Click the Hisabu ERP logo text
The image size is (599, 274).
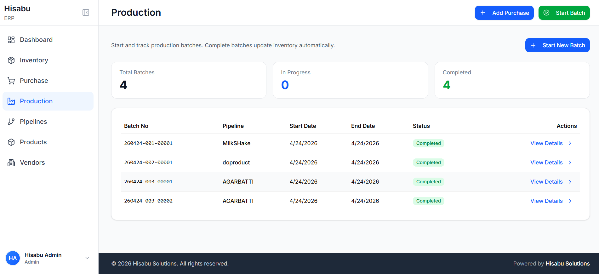coord(17,13)
